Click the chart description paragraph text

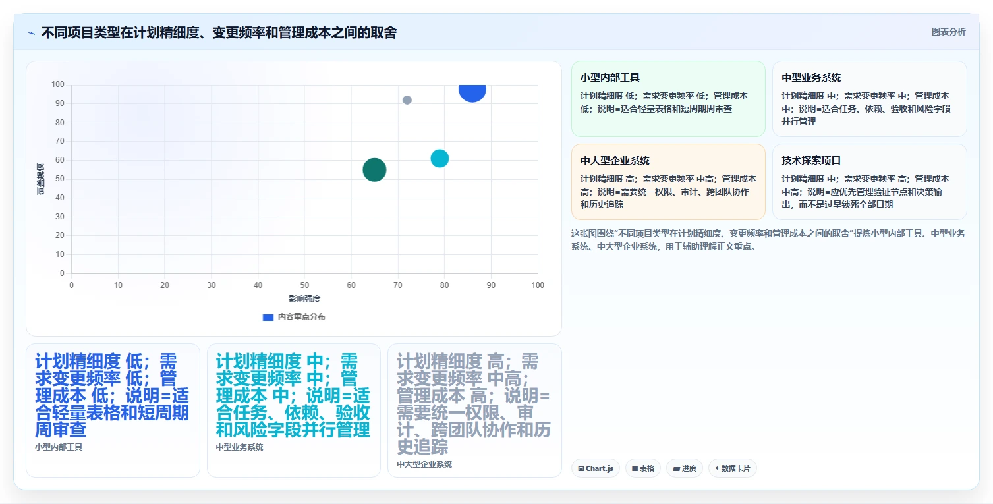[x=768, y=240]
